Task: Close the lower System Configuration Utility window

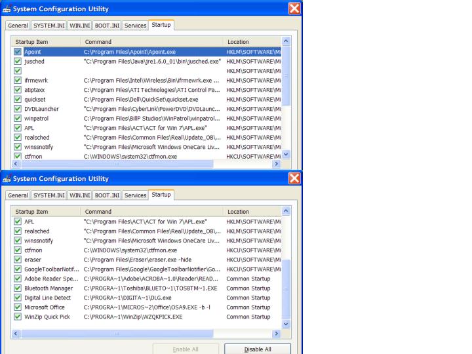Action: 294,178
